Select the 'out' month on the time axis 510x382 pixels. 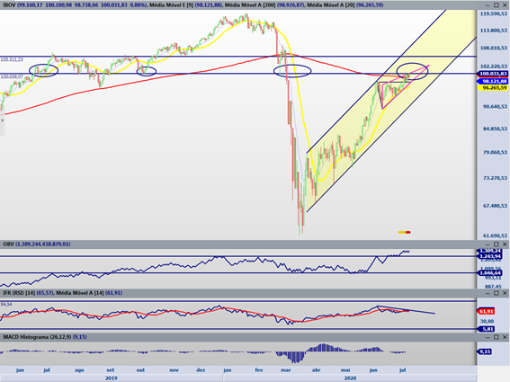click(x=140, y=370)
